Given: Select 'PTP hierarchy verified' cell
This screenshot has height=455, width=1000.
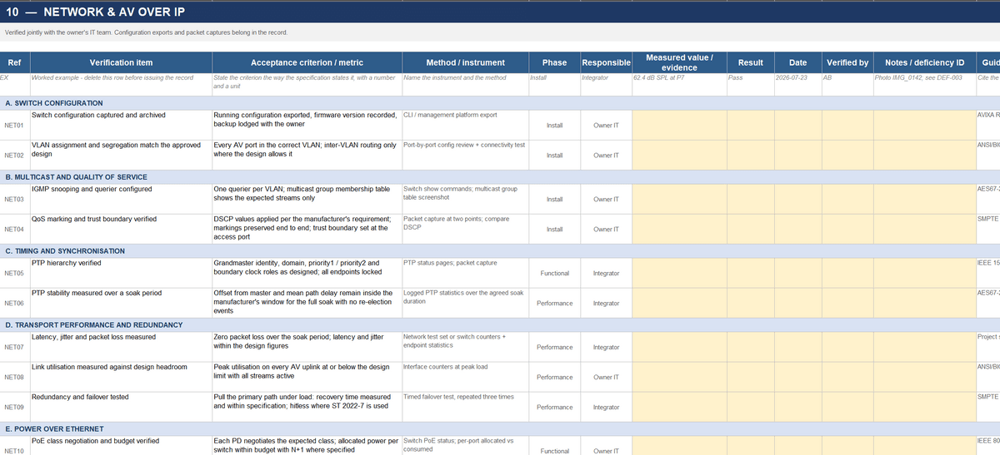Looking at the screenshot, I should coord(121,273).
